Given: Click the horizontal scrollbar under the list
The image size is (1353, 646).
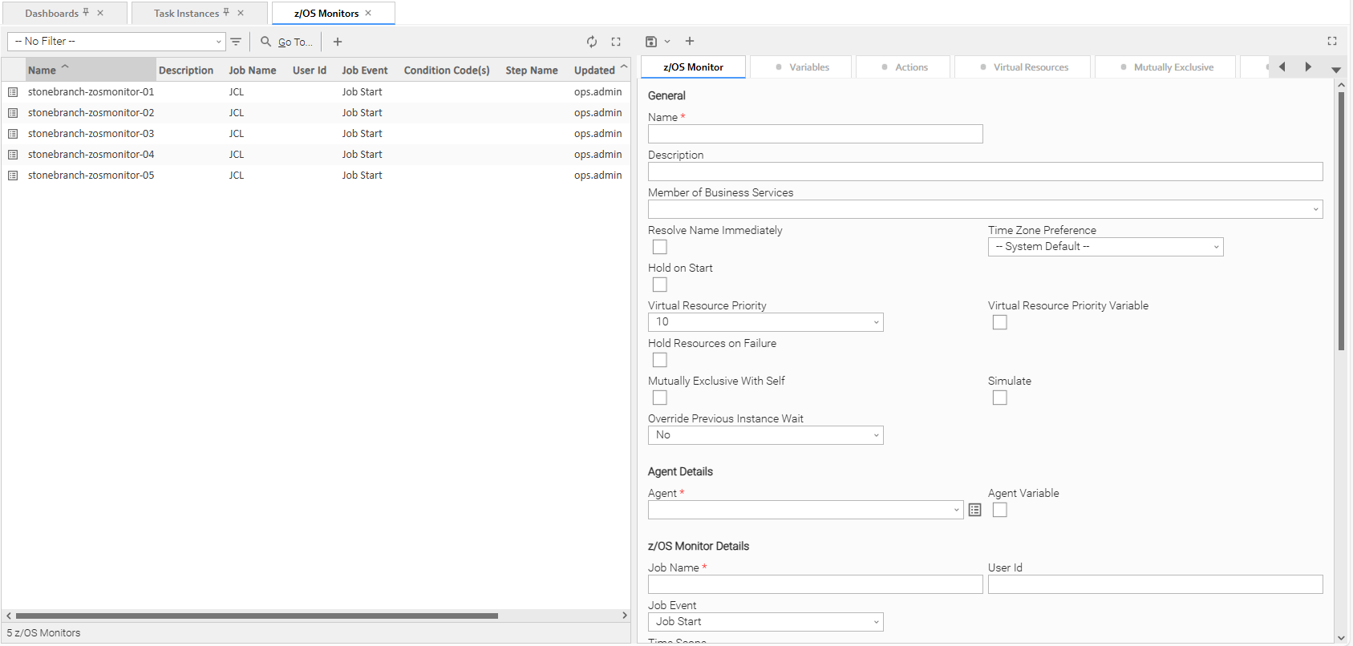Looking at the screenshot, I should (x=257, y=616).
